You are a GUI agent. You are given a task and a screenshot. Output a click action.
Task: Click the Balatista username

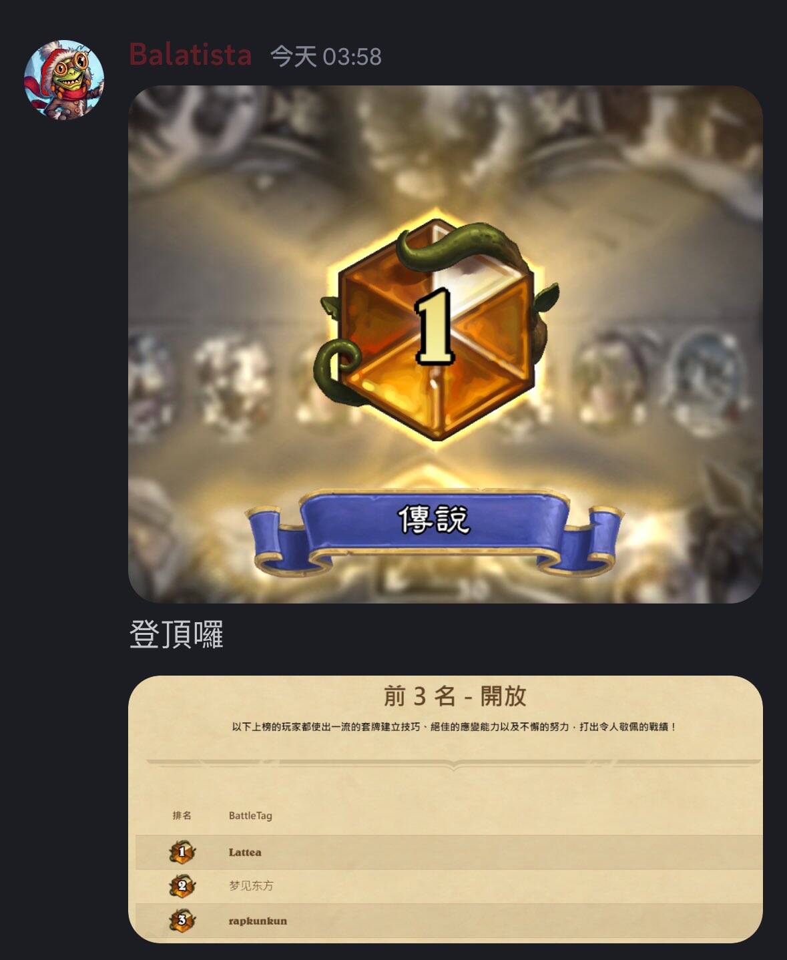190,55
